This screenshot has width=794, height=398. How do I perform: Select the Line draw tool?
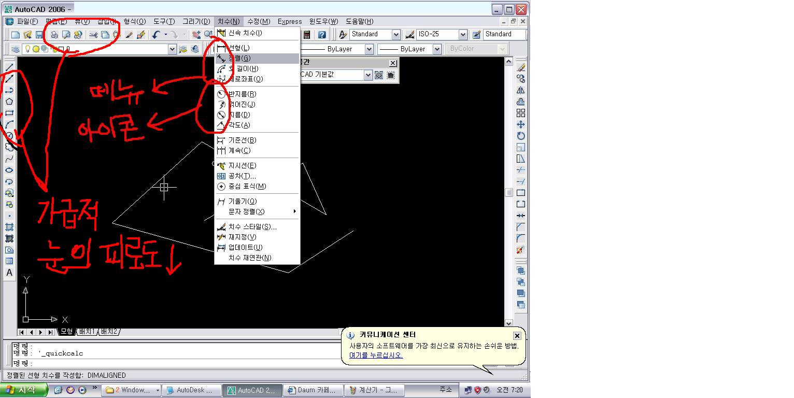click(9, 67)
